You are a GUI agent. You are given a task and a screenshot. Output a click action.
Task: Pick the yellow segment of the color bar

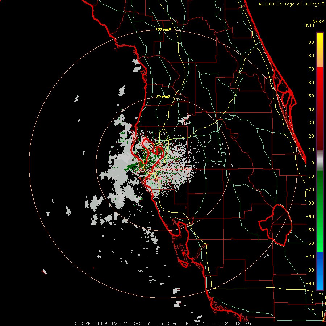point(320,50)
